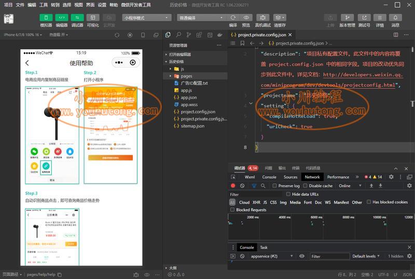Toggle the XHR request type filter
Screen dimensions: 415x279
pyautogui.click(x=256, y=202)
